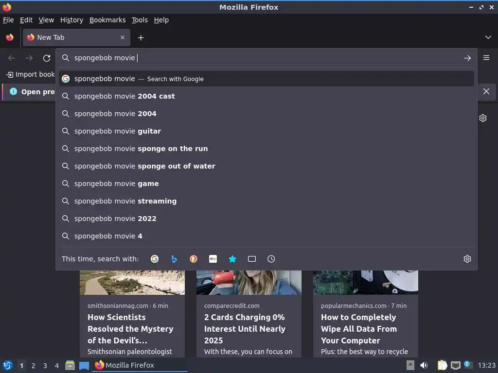
Task: Click update notification tray icon
Action: tap(467, 365)
